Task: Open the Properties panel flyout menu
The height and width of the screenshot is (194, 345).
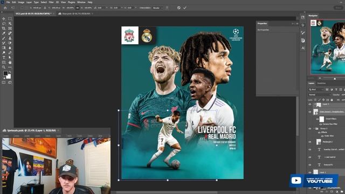Action: [297, 24]
